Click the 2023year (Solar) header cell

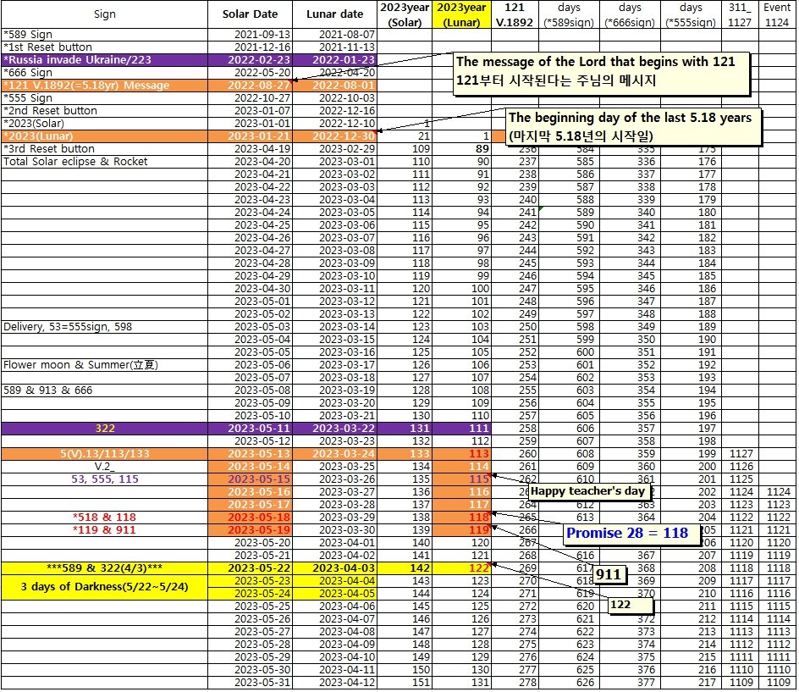(x=405, y=14)
